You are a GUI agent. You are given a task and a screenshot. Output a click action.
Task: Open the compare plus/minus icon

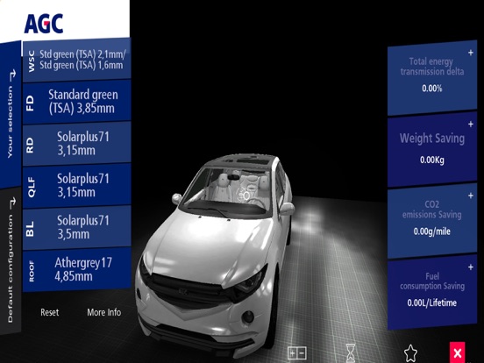[296, 352]
